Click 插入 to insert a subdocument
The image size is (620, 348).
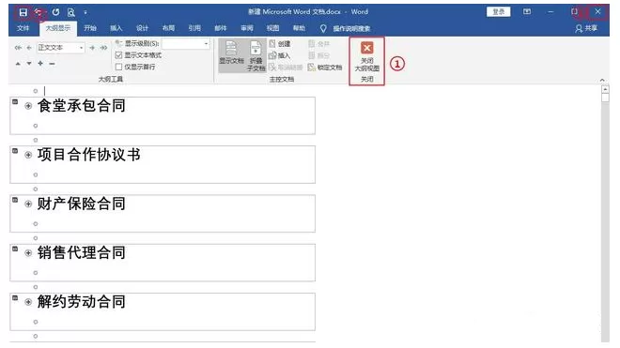tap(280, 55)
